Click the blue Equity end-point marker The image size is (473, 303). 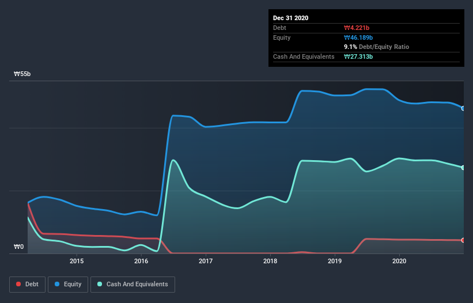[x=463, y=108]
